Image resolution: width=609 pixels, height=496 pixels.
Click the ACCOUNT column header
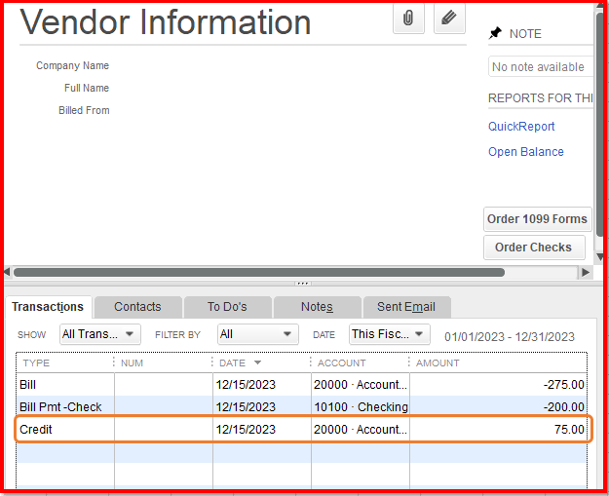click(x=341, y=363)
